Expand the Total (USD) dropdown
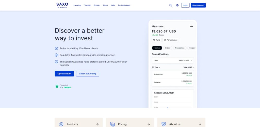Viewport: 260px width, 127px height. [189, 67]
